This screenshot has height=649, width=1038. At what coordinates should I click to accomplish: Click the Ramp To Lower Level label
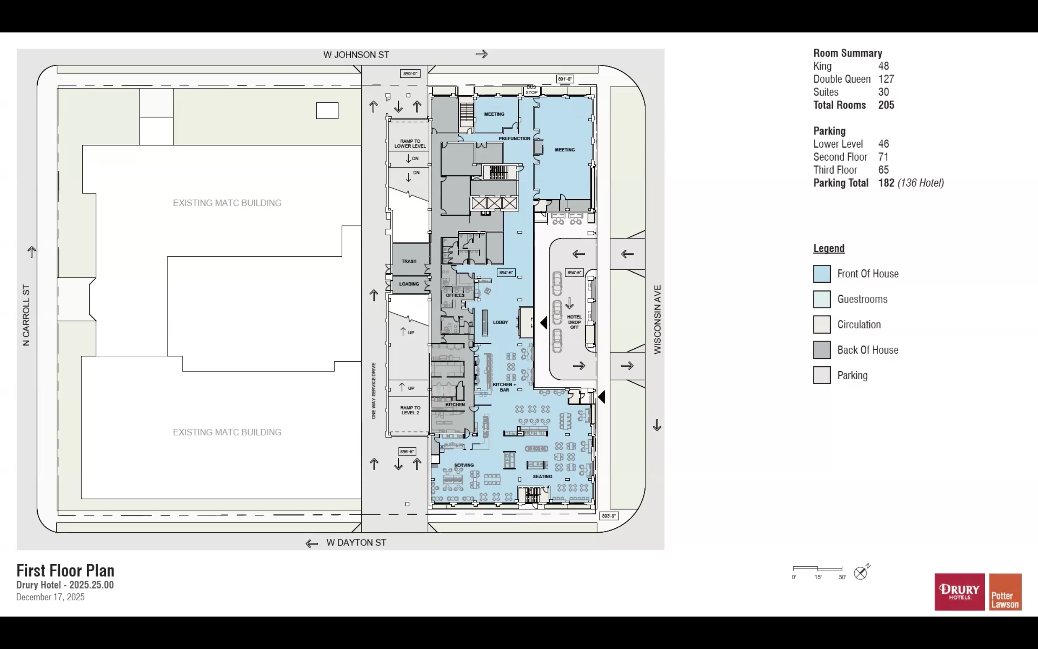[410, 143]
